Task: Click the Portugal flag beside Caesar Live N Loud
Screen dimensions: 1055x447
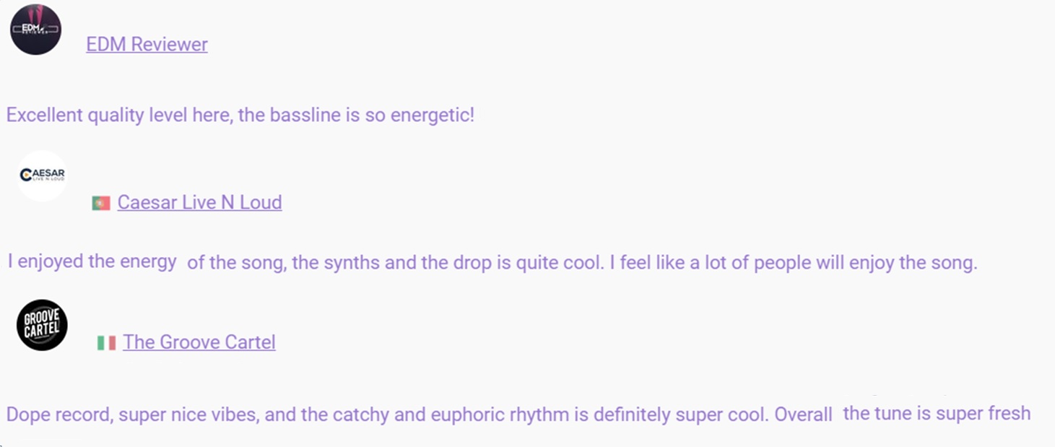Action: coord(101,204)
